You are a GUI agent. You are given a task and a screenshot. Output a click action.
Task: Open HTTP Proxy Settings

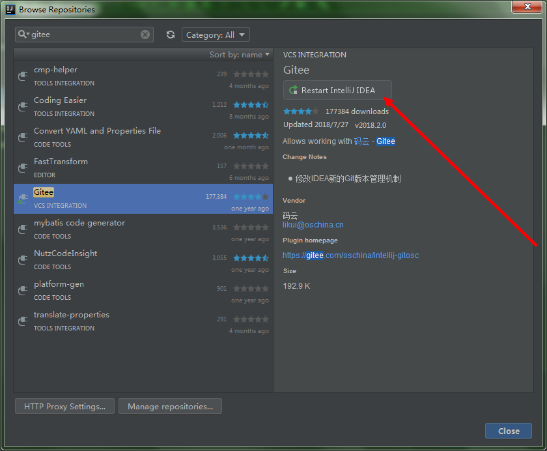64,406
